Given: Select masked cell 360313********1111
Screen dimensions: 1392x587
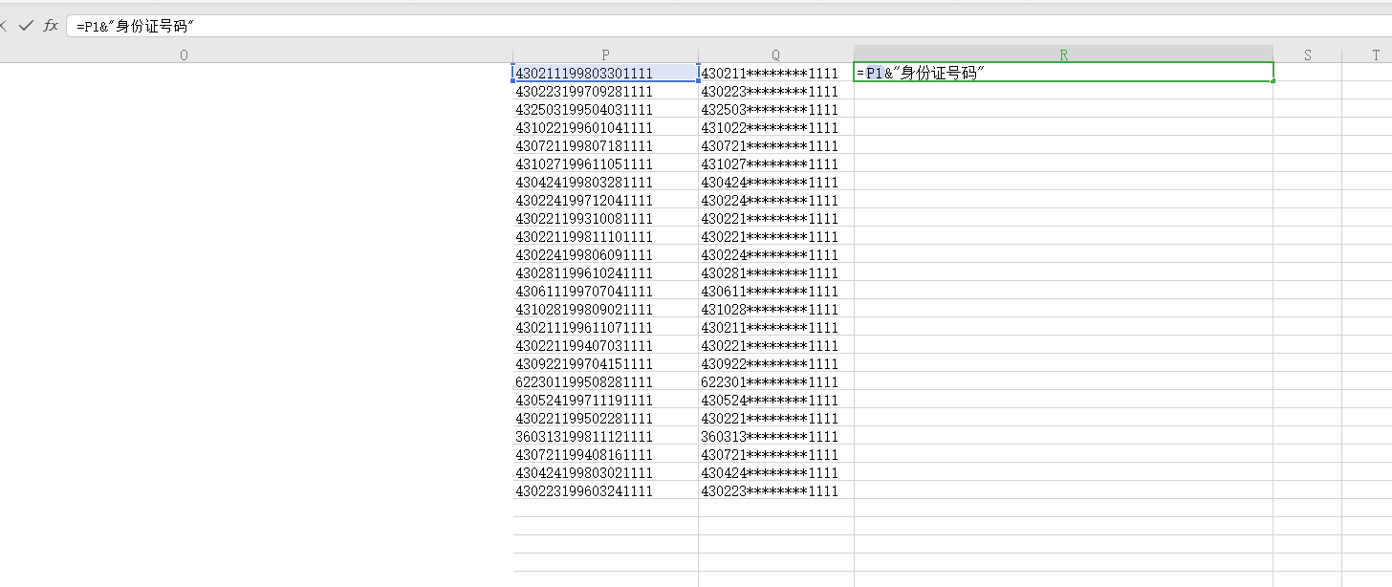Looking at the screenshot, I should (775, 436).
